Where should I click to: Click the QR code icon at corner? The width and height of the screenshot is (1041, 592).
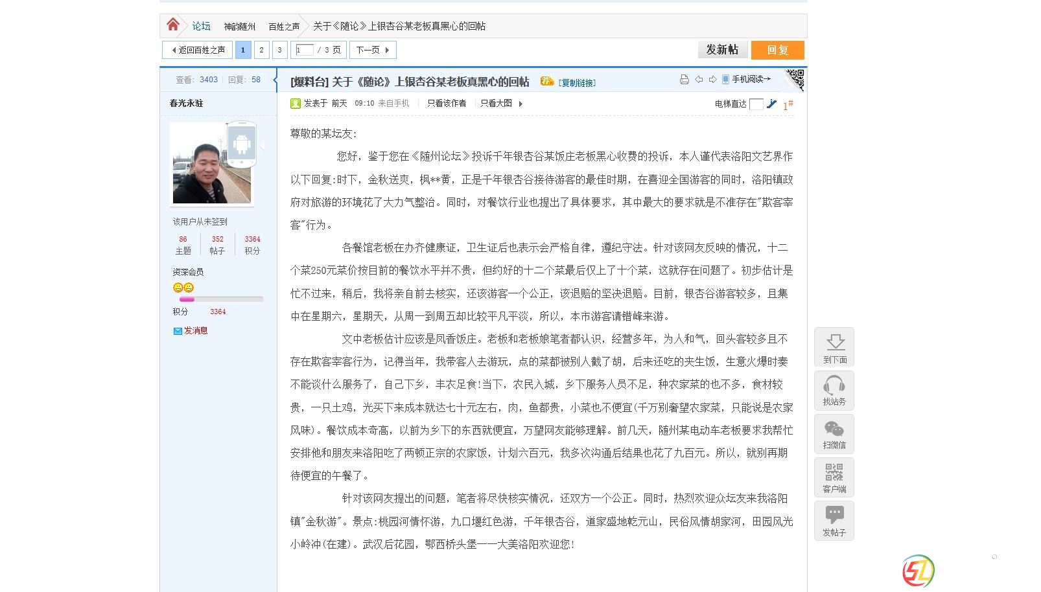pos(795,79)
